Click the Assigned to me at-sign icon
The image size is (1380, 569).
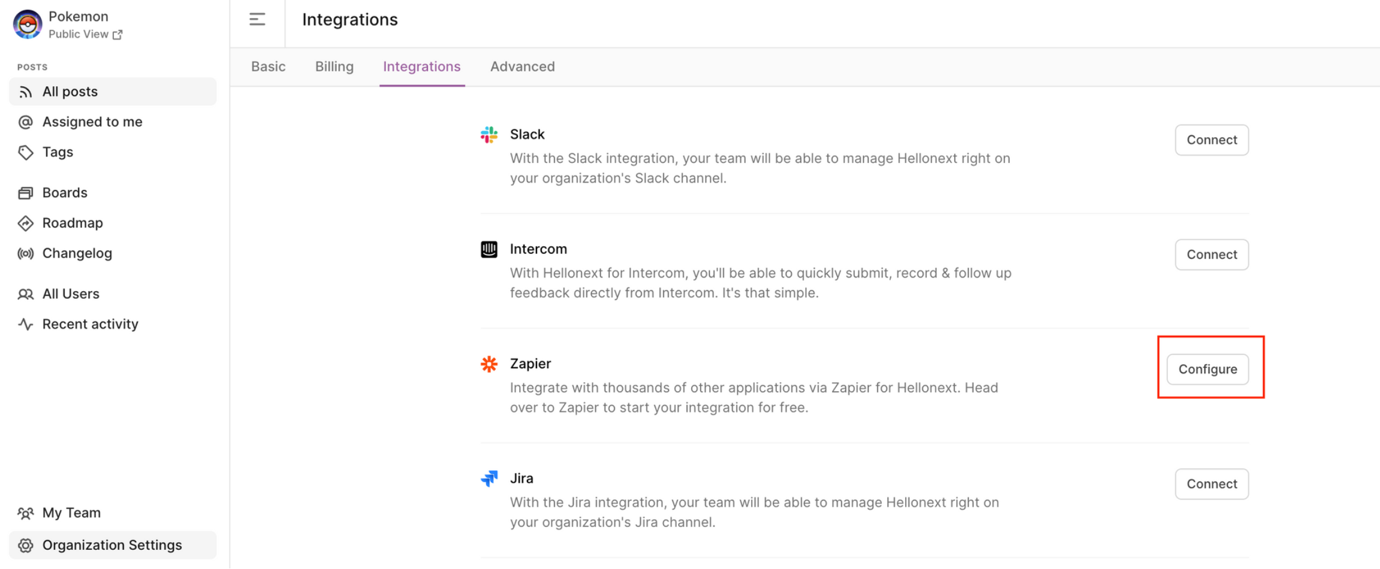25,122
